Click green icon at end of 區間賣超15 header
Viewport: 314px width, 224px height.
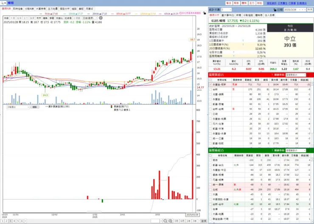click(x=308, y=150)
